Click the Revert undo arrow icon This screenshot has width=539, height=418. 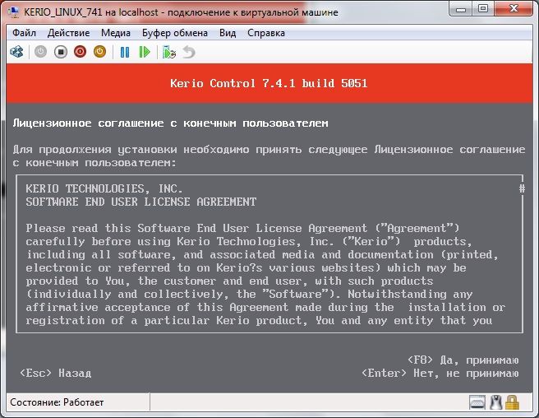click(189, 52)
